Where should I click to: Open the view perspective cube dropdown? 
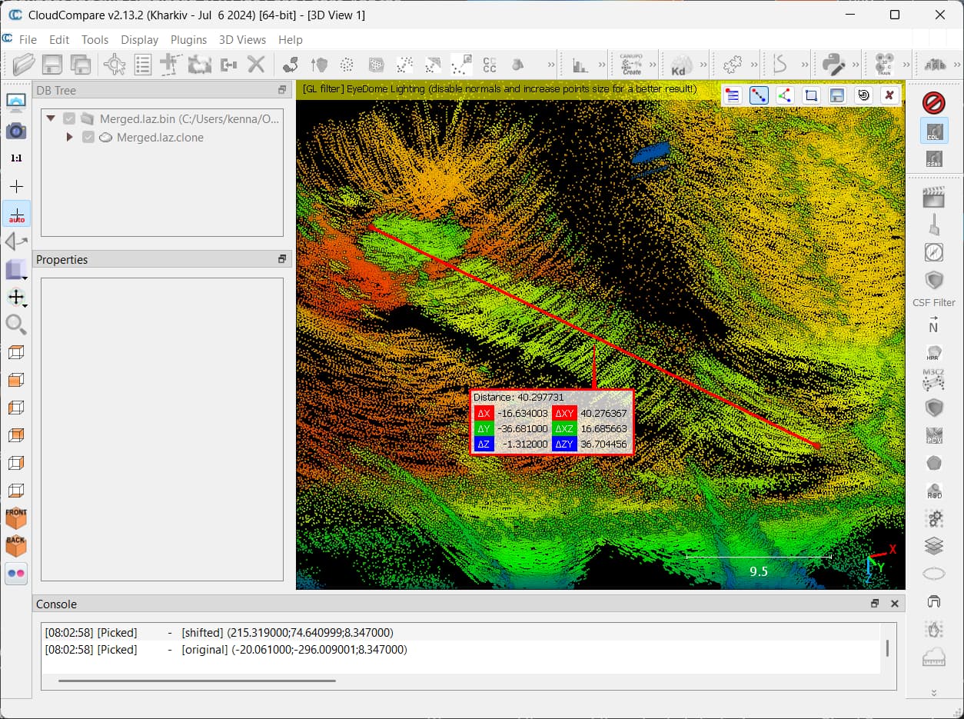pos(16,270)
